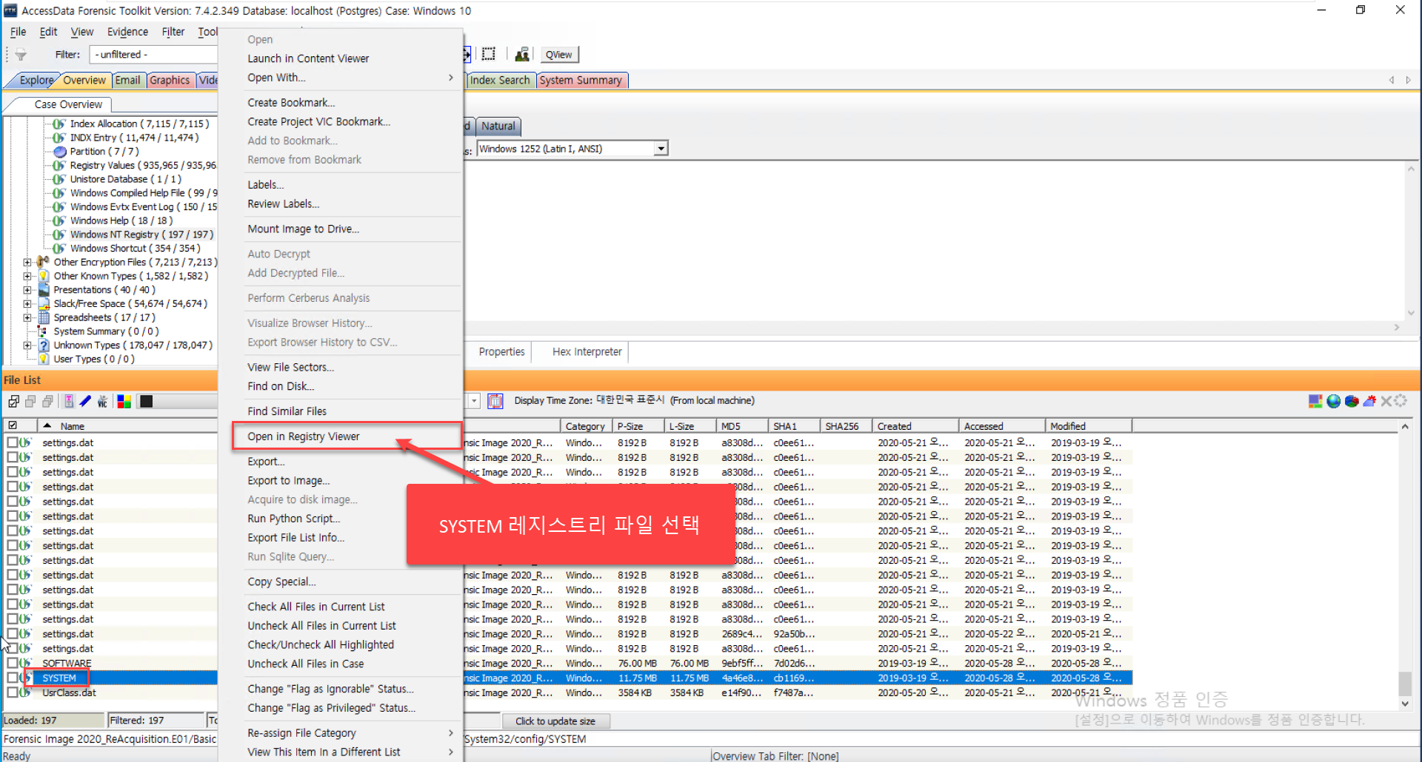Screen dimensions: 1422x762
Task: Select Find Similar Files
Action: (287, 411)
